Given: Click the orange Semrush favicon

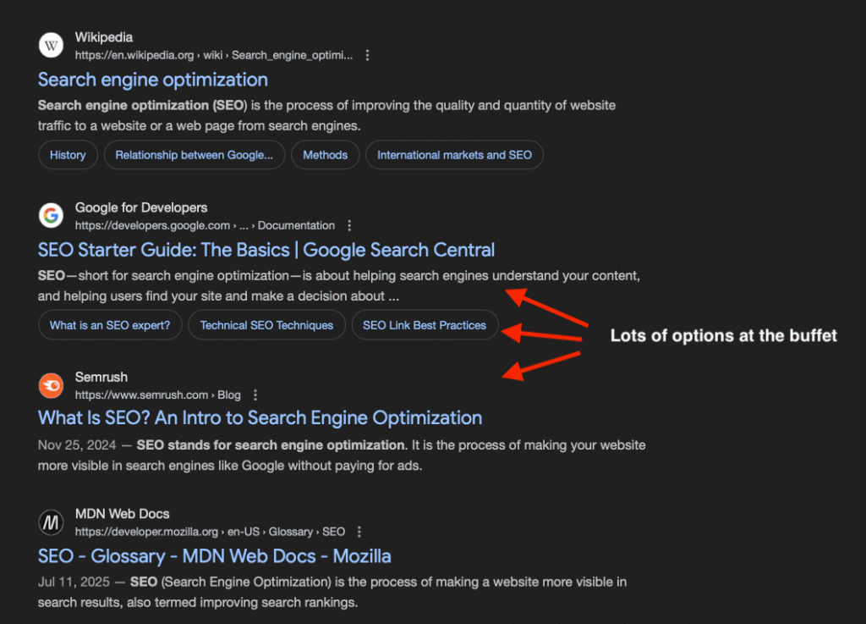Looking at the screenshot, I should click(52, 385).
